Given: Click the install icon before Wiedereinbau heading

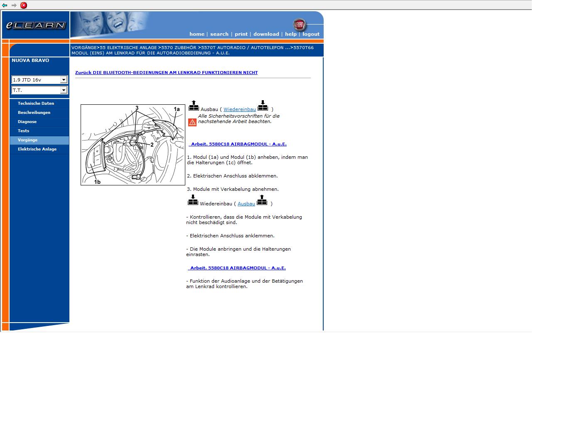Looking at the screenshot, I should click(193, 200).
